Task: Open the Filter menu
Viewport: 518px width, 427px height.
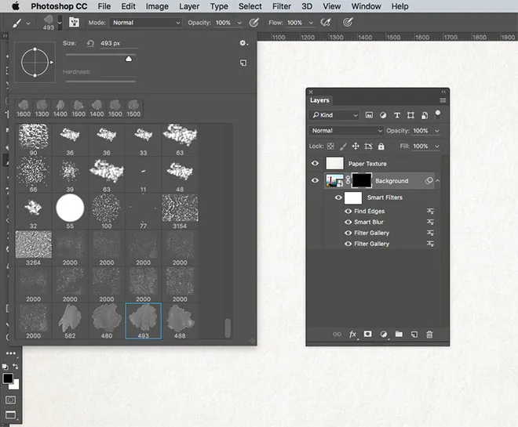Action: tap(282, 6)
